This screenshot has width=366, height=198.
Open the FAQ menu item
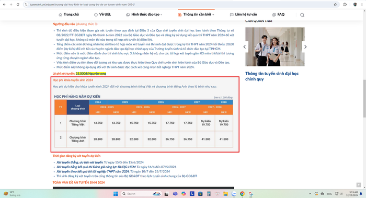point(279,15)
